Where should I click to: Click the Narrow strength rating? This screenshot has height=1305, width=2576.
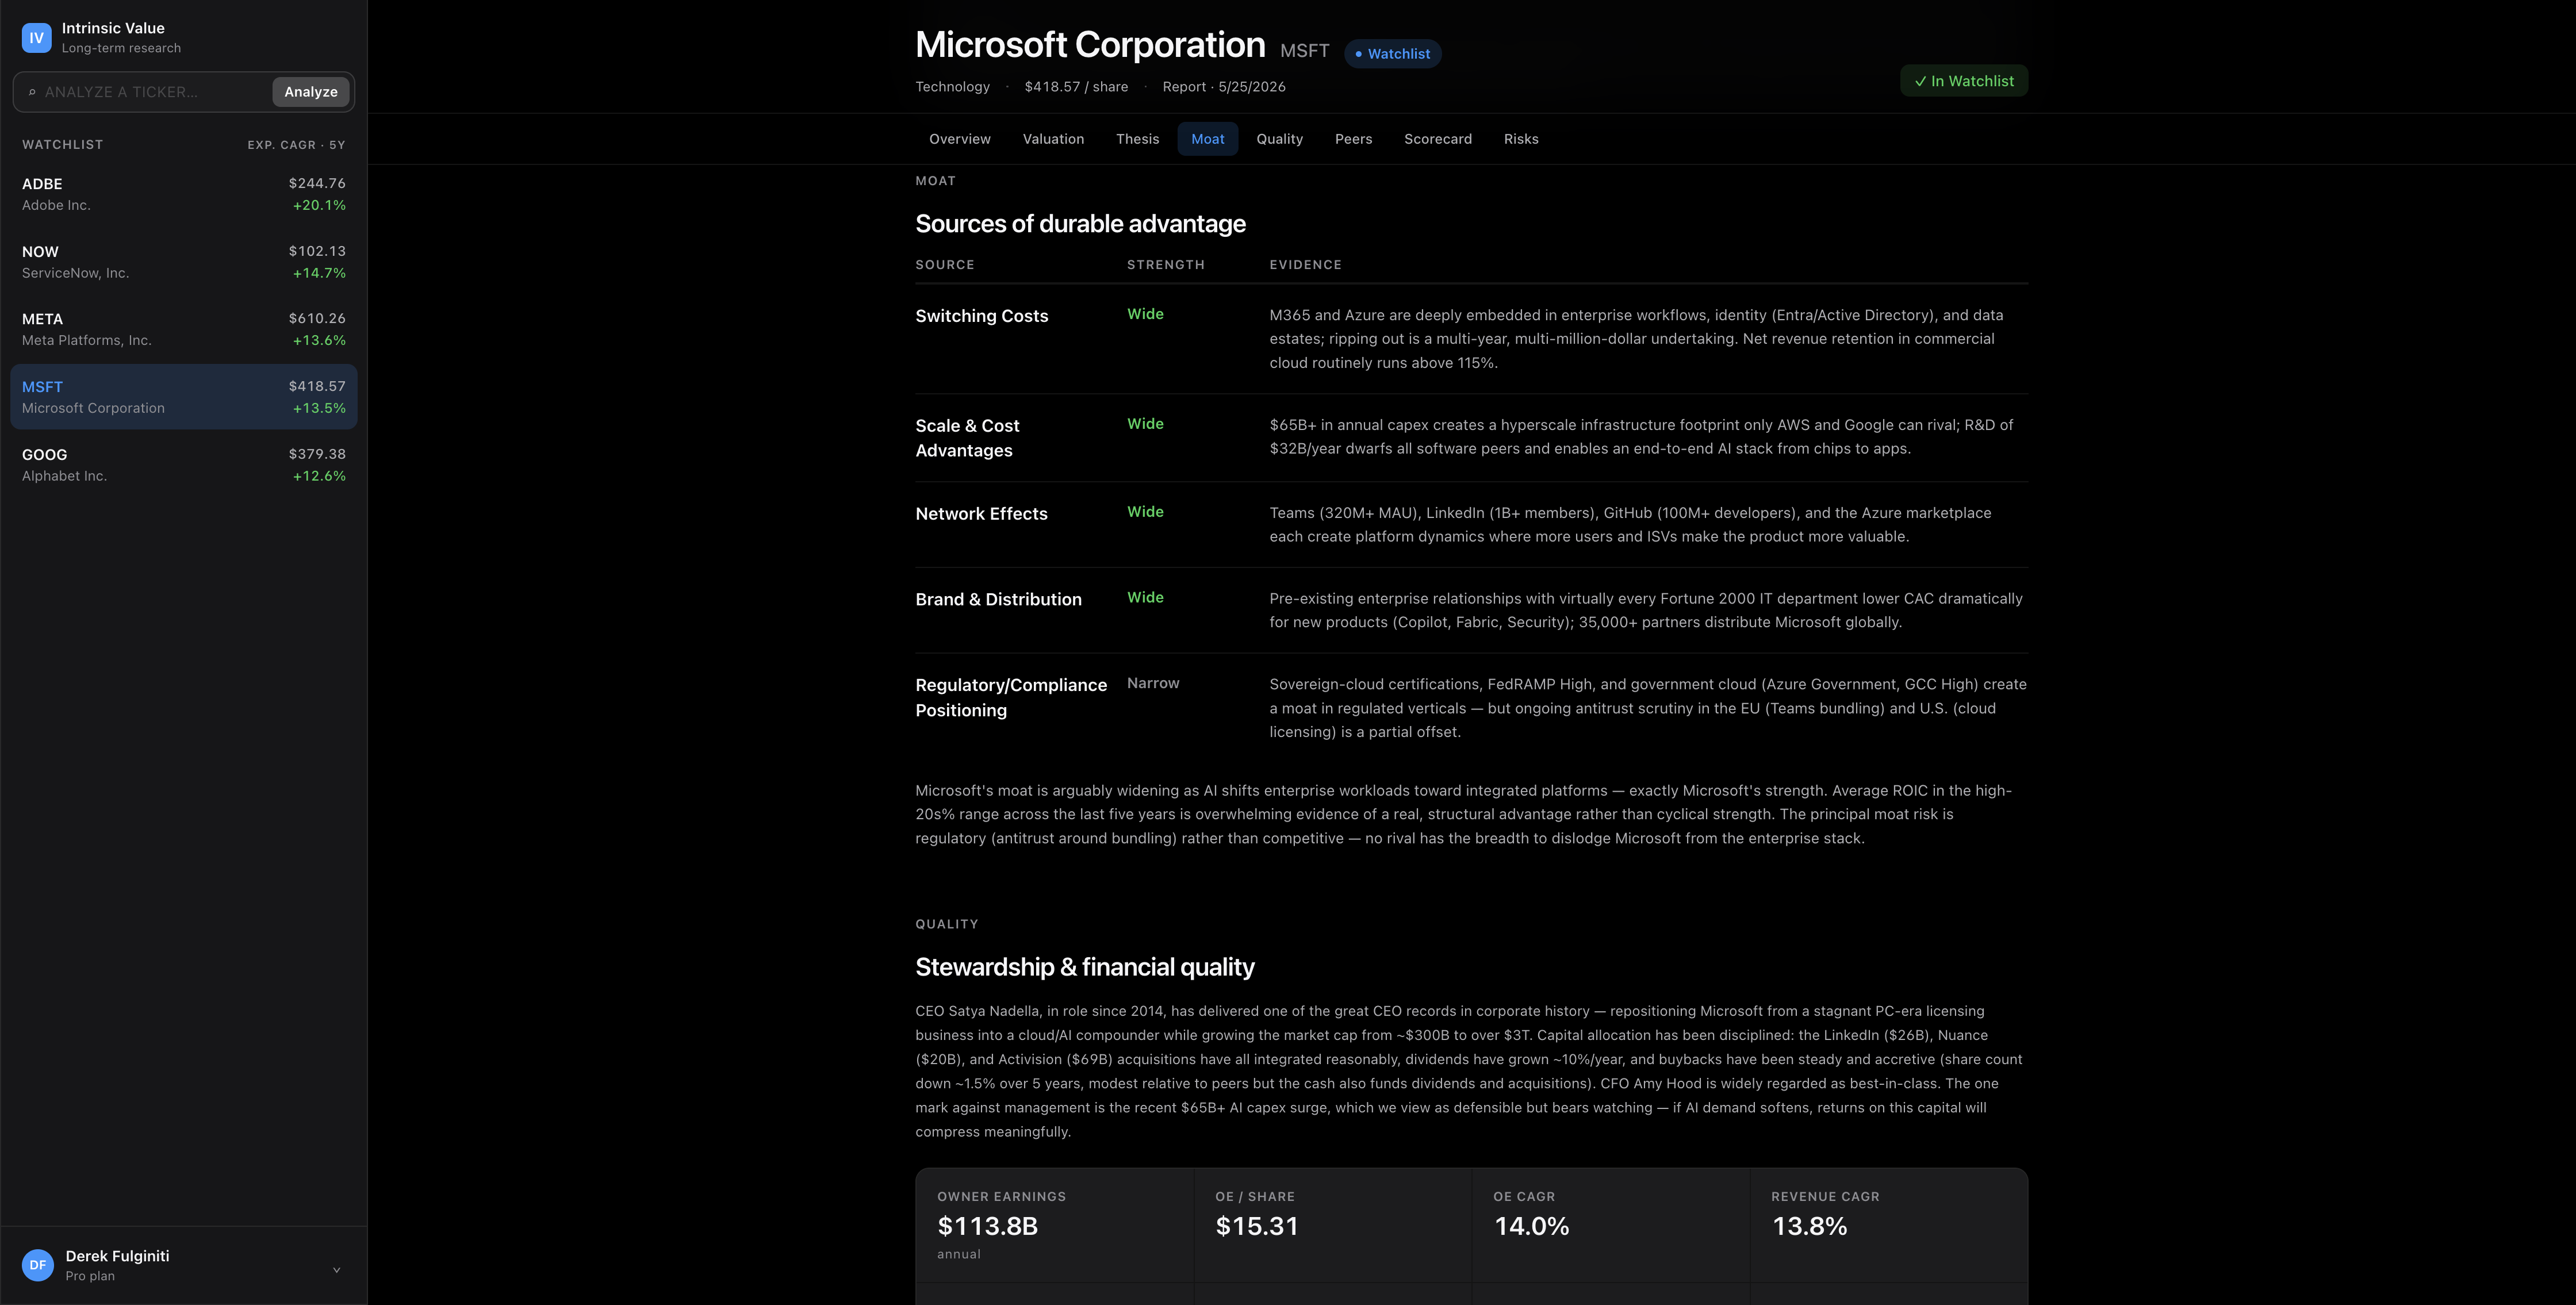click(x=1153, y=683)
